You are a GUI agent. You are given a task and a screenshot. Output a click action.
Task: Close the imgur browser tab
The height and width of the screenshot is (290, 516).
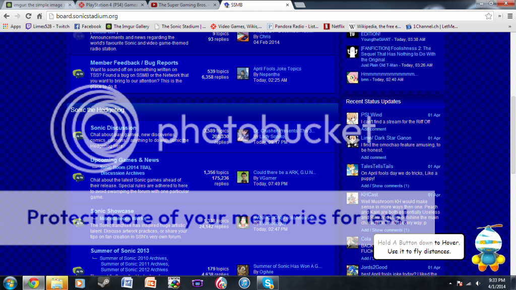click(70, 5)
